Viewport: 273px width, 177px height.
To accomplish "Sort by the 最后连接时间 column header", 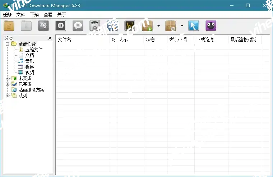I will tap(245, 40).
